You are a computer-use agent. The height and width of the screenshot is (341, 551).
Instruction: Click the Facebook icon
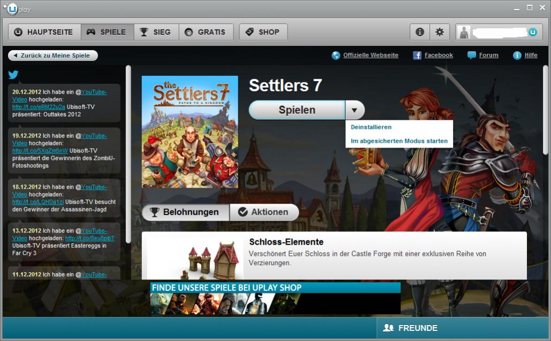tap(417, 56)
